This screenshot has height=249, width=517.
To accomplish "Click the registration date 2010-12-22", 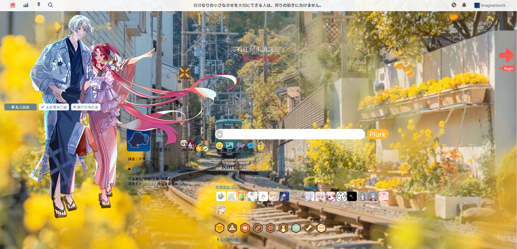I will (309, 173).
